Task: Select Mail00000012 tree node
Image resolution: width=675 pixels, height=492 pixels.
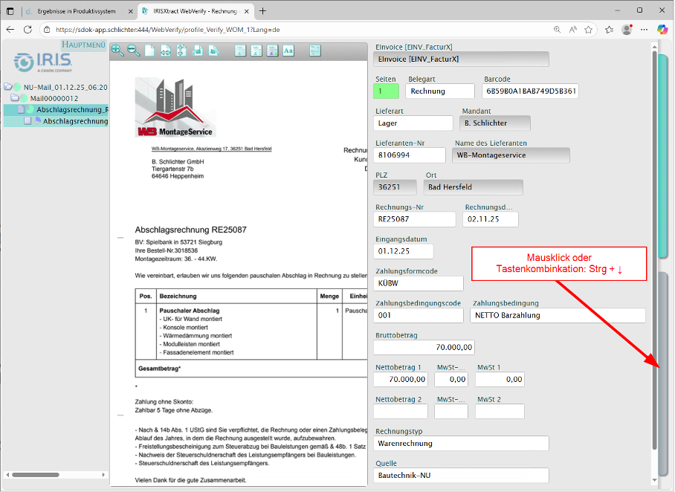Action: [54, 98]
